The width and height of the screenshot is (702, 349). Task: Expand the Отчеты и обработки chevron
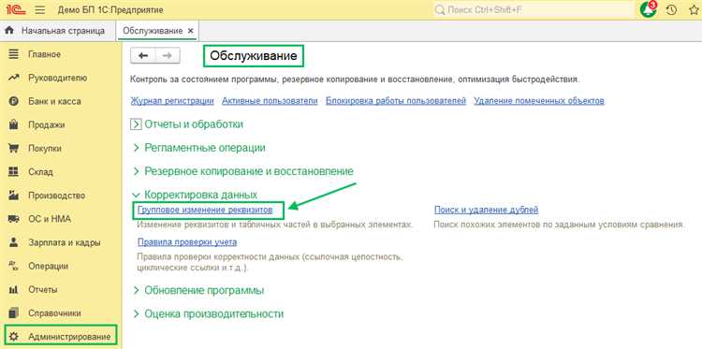point(136,124)
